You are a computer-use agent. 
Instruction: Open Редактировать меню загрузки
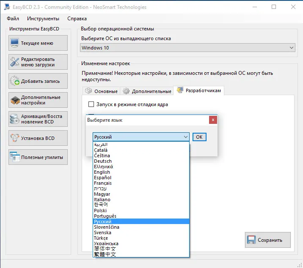point(38,62)
